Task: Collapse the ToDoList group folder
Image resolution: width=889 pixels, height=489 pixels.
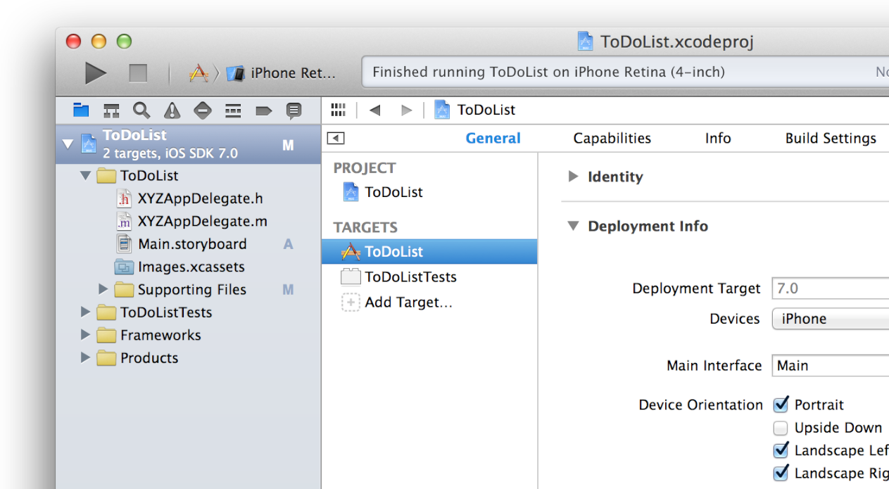Action: pyautogui.click(x=85, y=175)
